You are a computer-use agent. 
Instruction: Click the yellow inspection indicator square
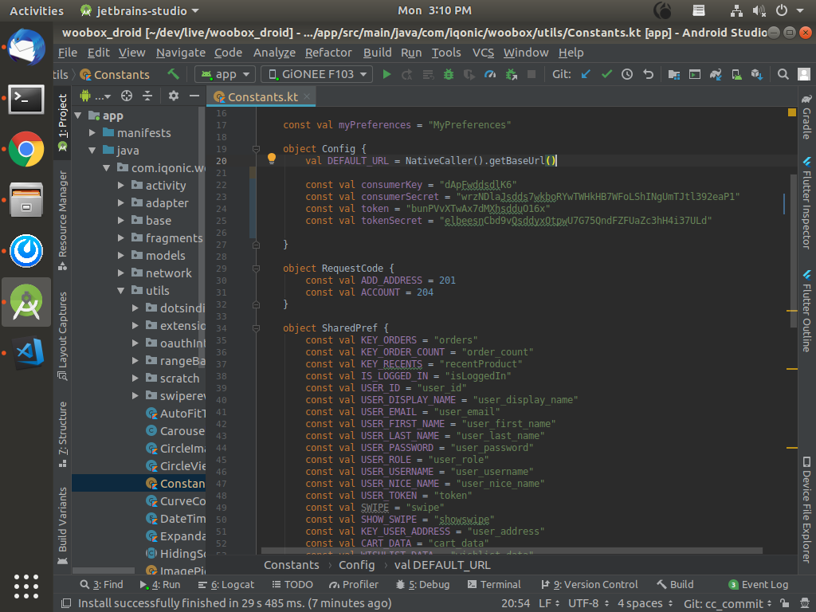click(x=792, y=112)
